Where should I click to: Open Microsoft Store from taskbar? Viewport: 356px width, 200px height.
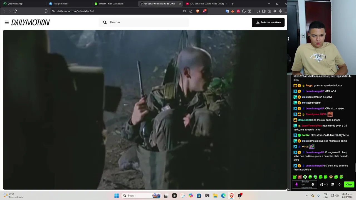point(199,196)
